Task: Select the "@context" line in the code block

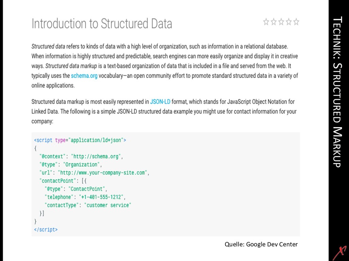Action: [x=81, y=156]
